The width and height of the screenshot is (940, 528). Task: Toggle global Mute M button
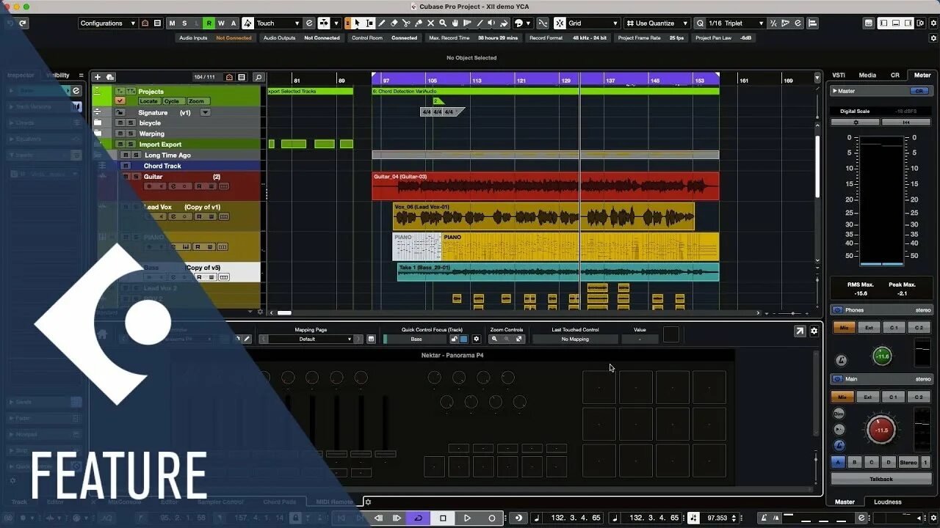[172, 23]
